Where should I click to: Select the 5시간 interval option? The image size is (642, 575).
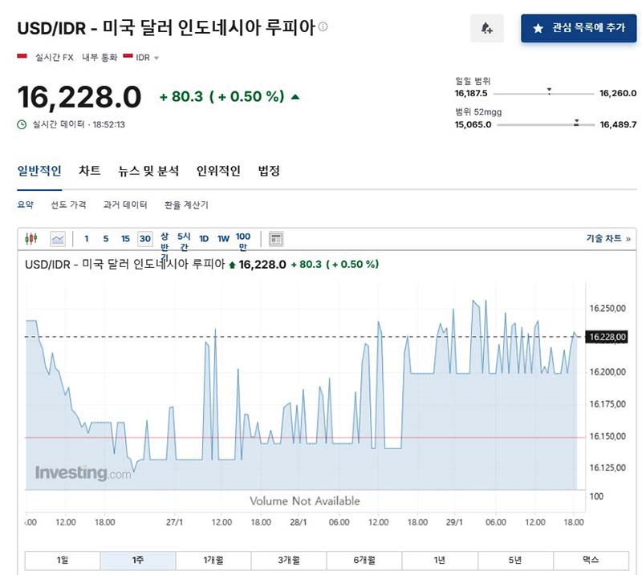[x=184, y=241]
